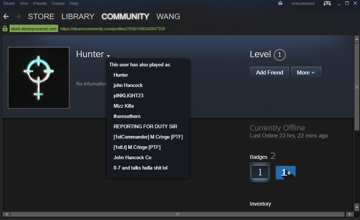Open the marcelonous account dropdown

point(303,3)
